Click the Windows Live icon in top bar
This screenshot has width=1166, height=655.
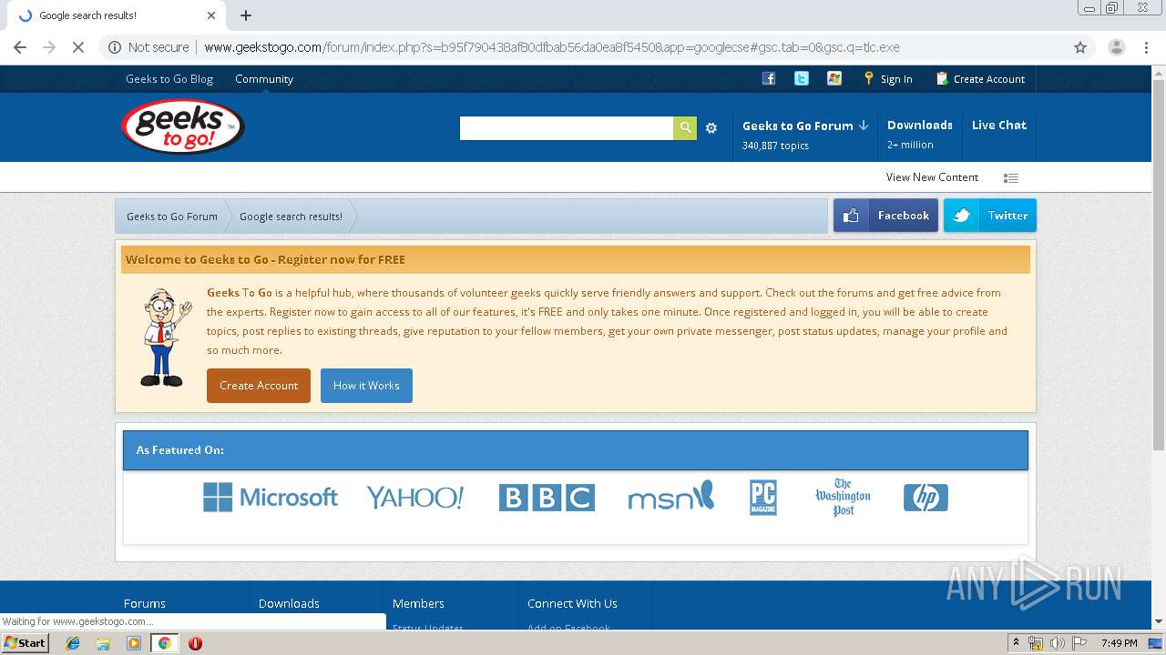(x=834, y=78)
